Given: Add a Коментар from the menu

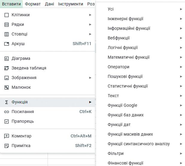Looking at the screenshot, I should click(21, 136).
